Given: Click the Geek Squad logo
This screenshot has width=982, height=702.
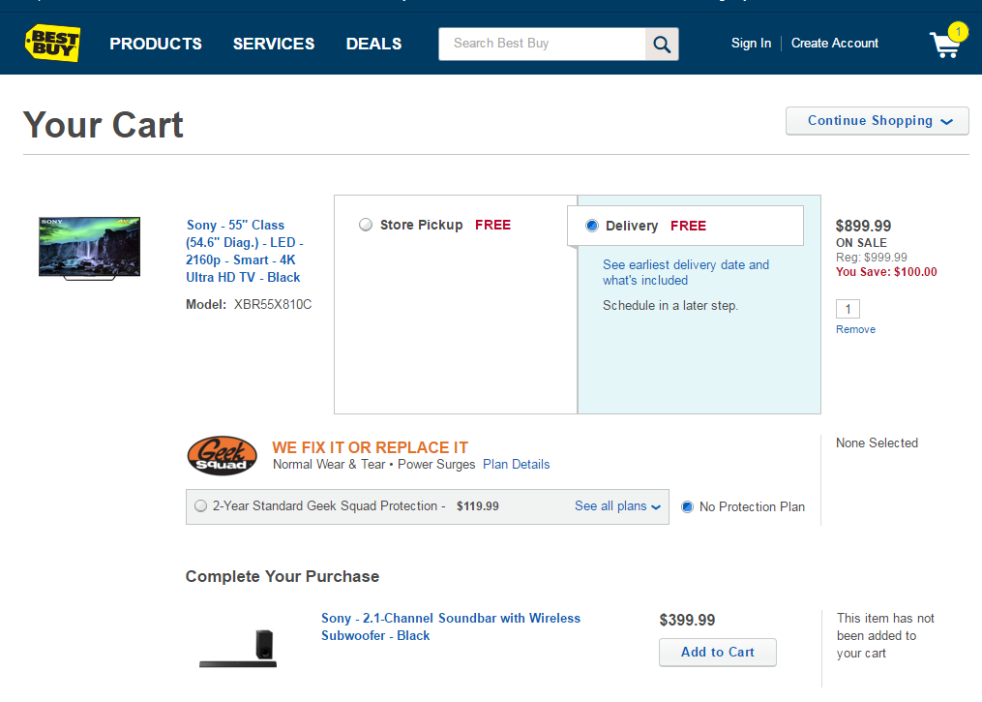Looking at the screenshot, I should 222,456.
